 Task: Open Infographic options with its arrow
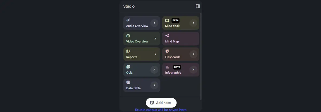click(193, 70)
